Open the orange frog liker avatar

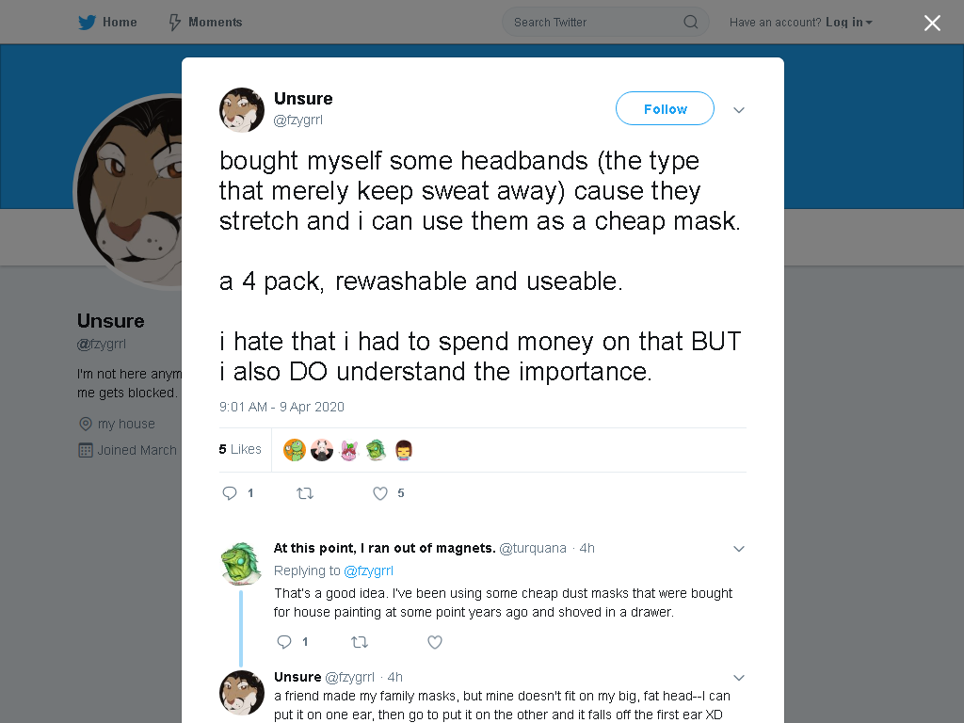(x=295, y=450)
